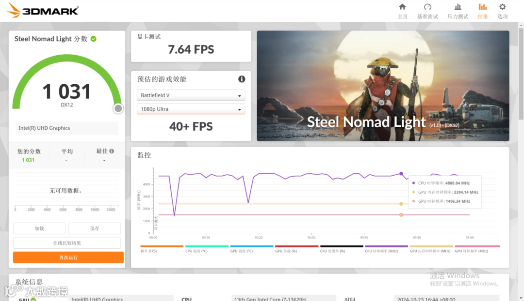Click the green 1 031 value under 您的分数

(28, 160)
